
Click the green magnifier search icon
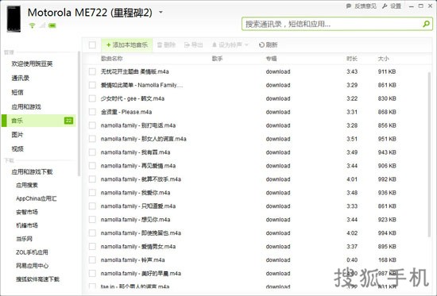click(426, 24)
